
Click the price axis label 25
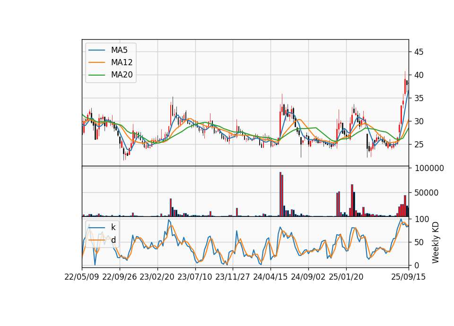[419, 145]
